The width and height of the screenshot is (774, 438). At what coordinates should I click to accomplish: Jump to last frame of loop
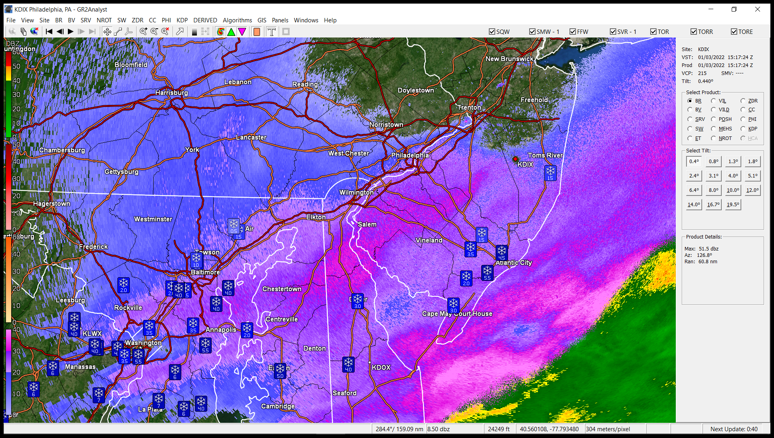pyautogui.click(x=92, y=32)
